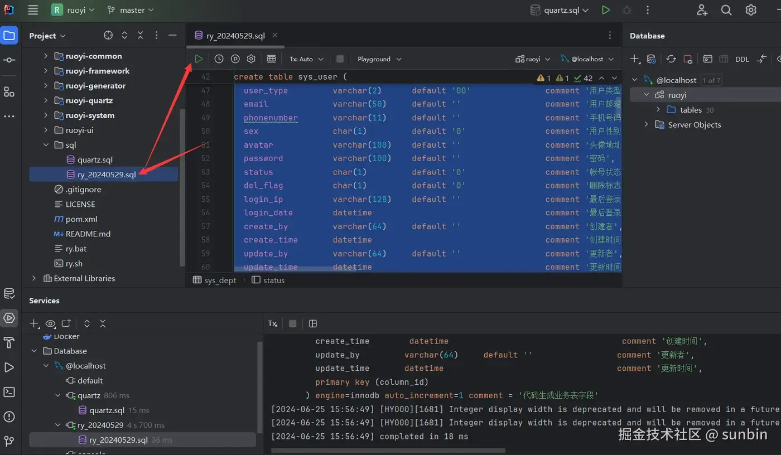Click the DDL button in Database panel
The width and height of the screenshot is (781, 455).
pyautogui.click(x=742, y=59)
